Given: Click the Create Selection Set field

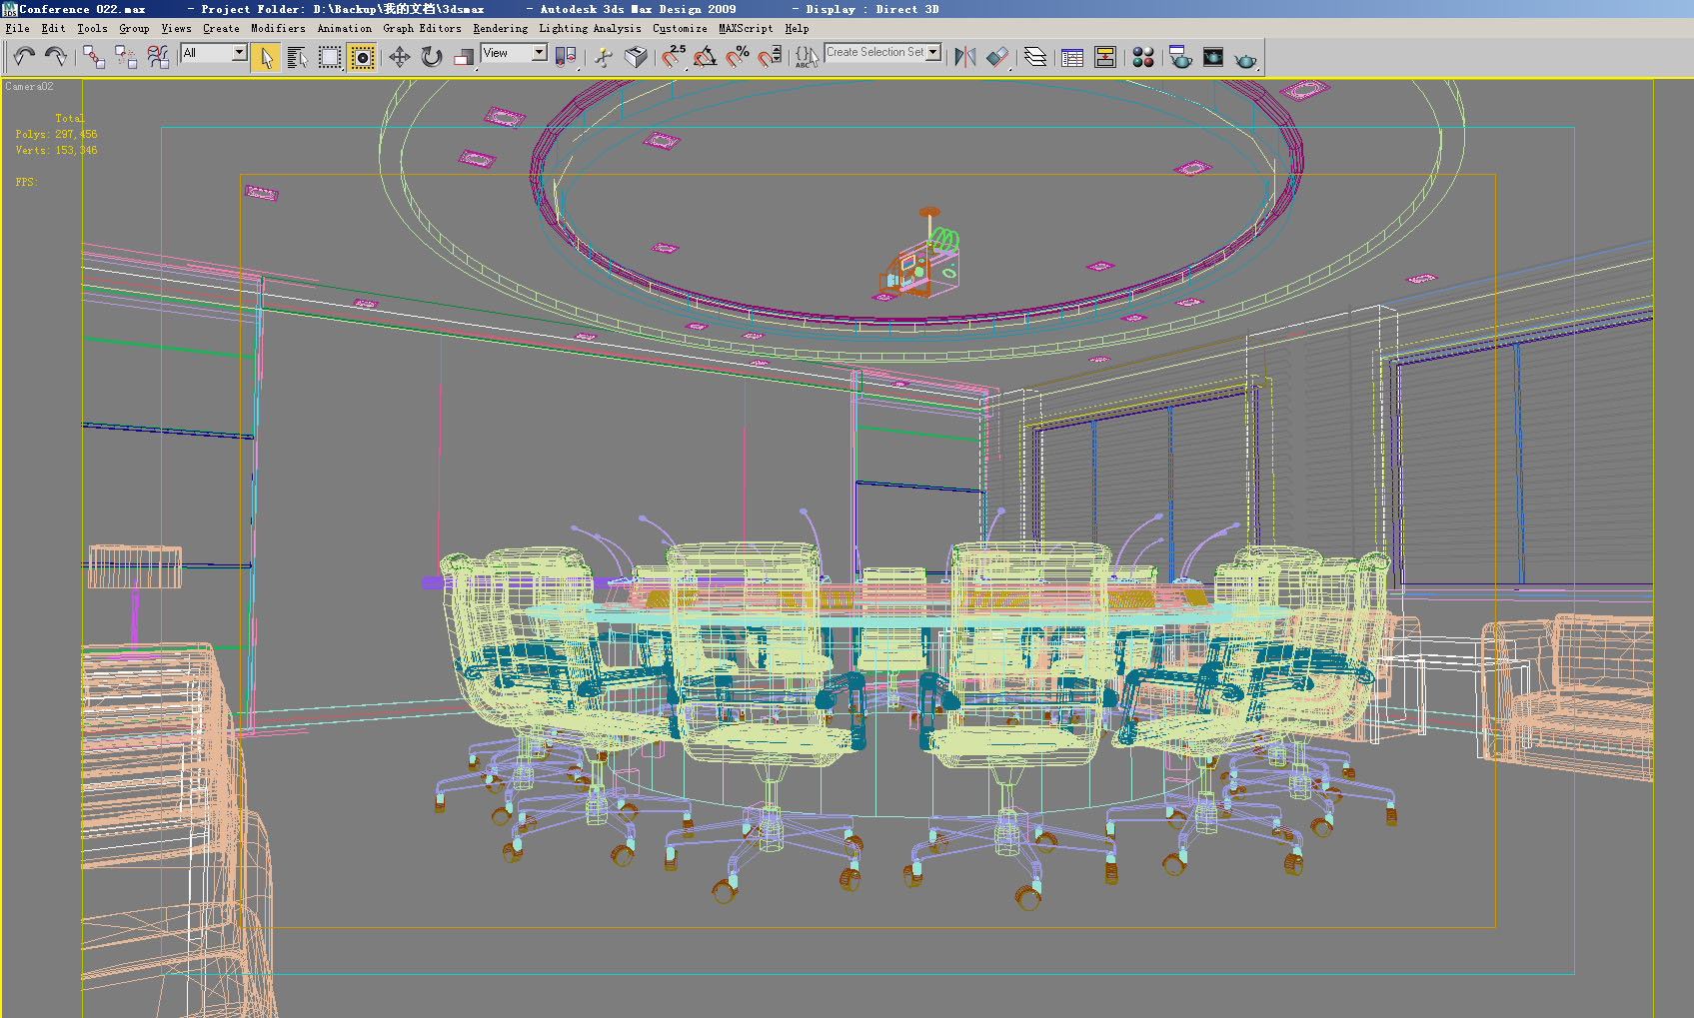Looking at the screenshot, I should (x=875, y=52).
